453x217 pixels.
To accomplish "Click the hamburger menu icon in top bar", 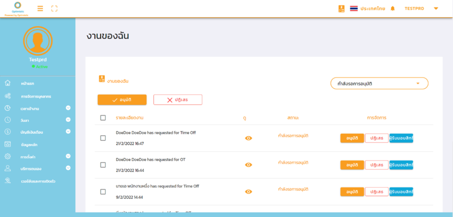I will (40, 8).
